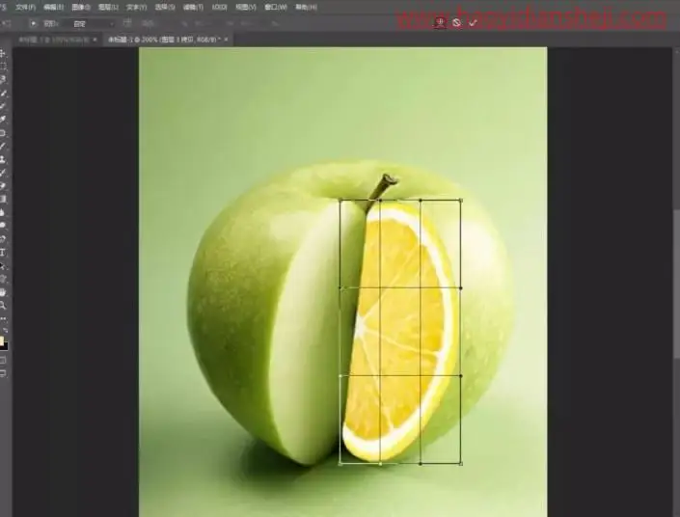Screen dimensions: 680x517
Task: Select the Move tool
Action: coord(3,53)
